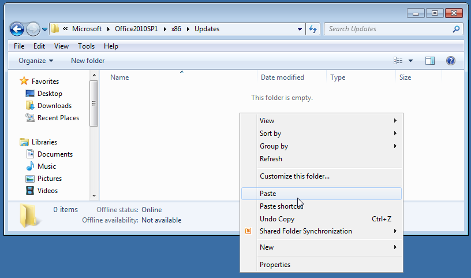471x278 pixels.
Task: Open Documents library label
Action: [x=55, y=154]
